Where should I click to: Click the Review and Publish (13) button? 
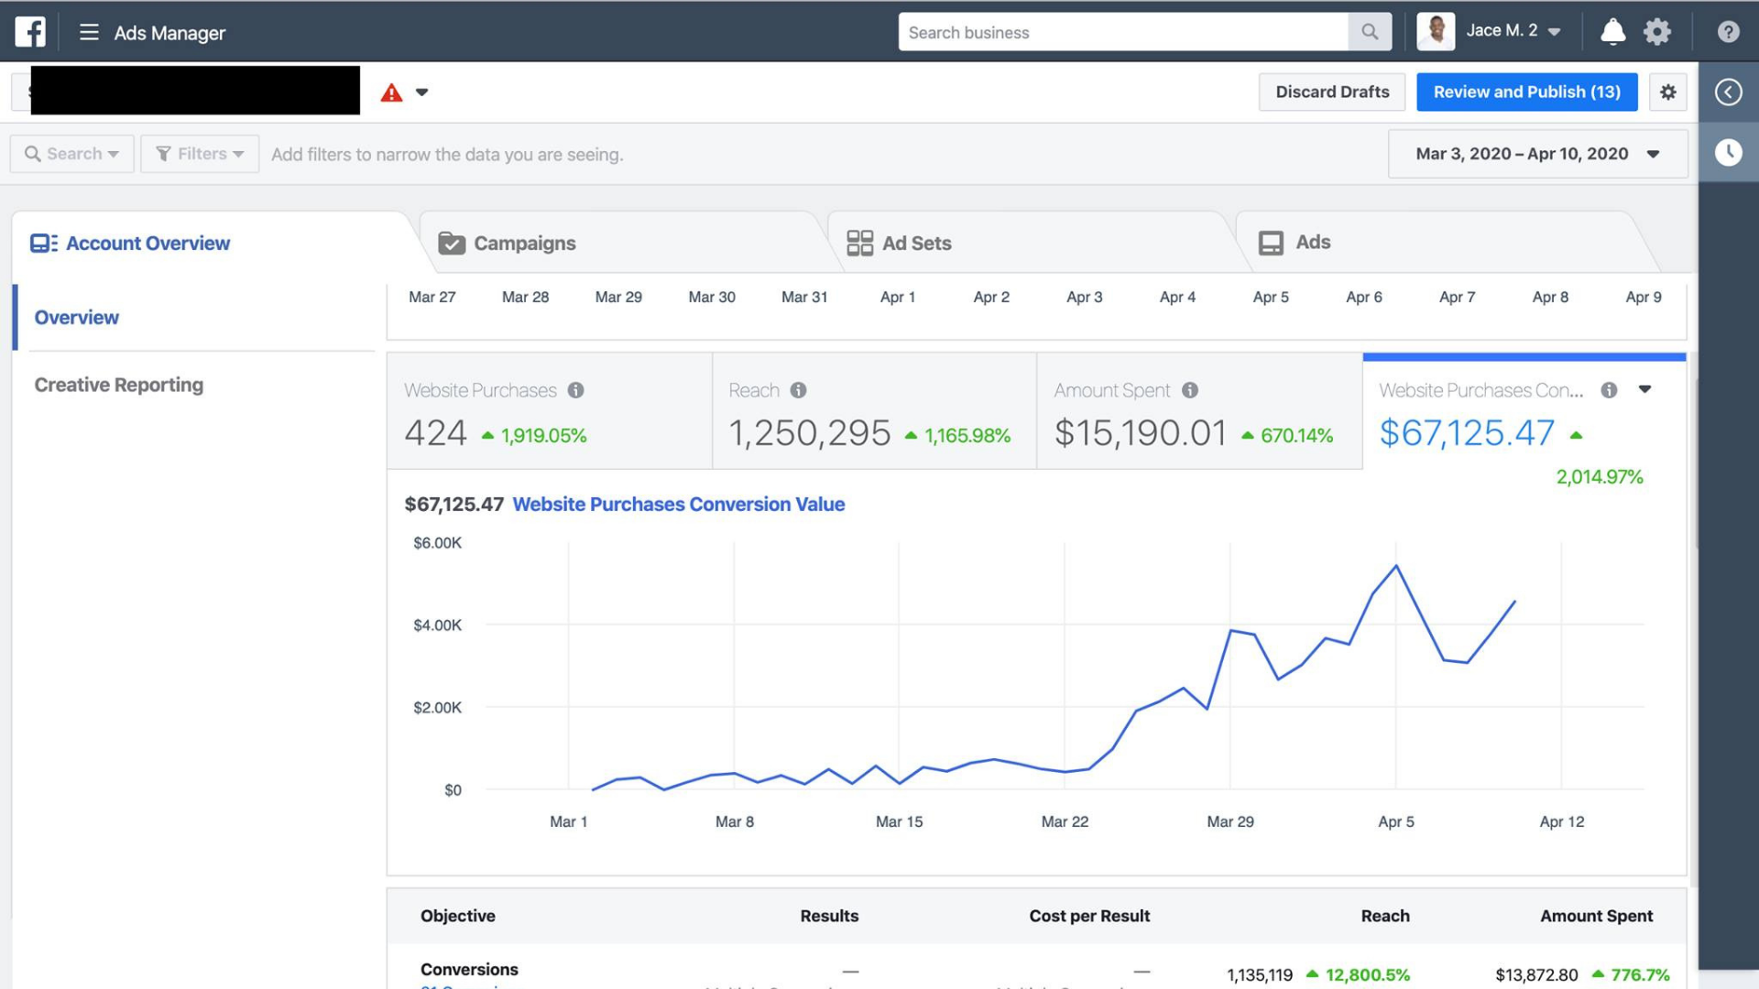point(1526,92)
